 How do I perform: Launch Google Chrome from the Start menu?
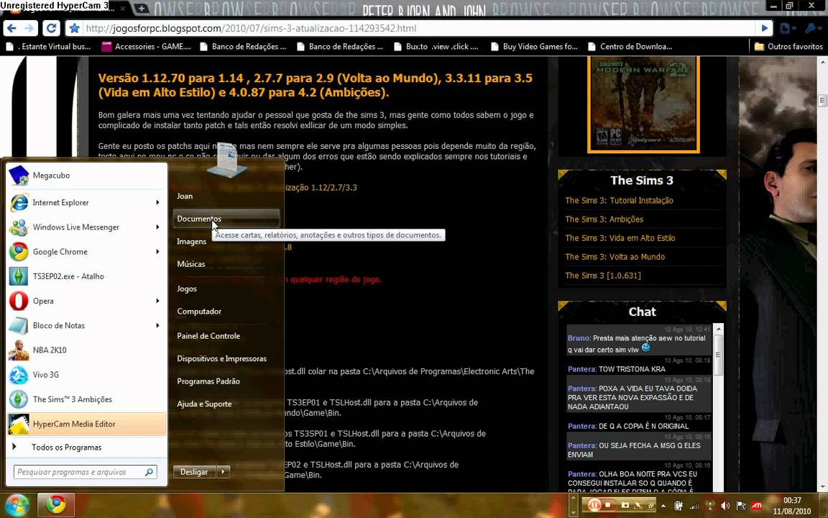click(86, 252)
